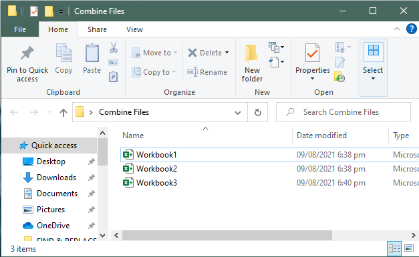The height and width of the screenshot is (257, 419).
Task: Click the Copy path icon in Clipboard
Action: click(x=114, y=63)
